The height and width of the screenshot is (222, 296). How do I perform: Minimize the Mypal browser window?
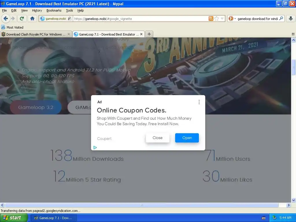pos(279,3)
